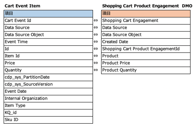The image size is (196, 131).
Task: Click the mapping arrow beside Cart Event Id
Action: 96,20
